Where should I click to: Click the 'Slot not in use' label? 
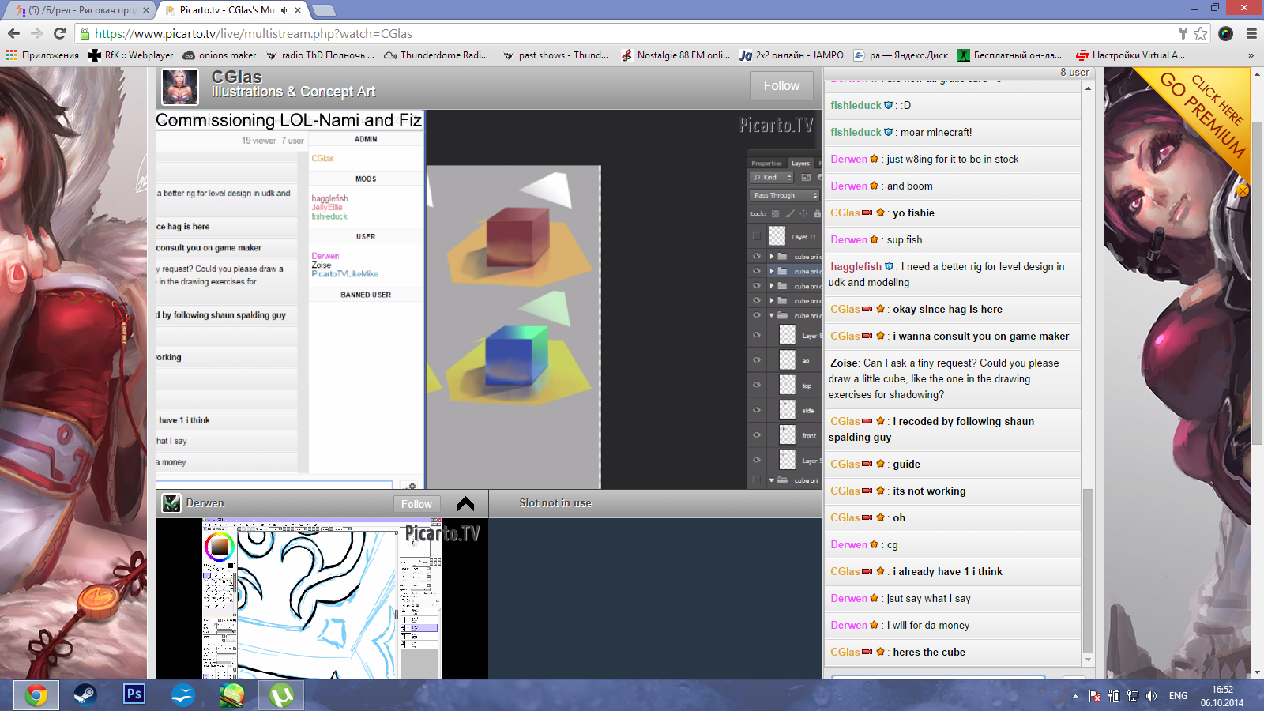point(555,502)
